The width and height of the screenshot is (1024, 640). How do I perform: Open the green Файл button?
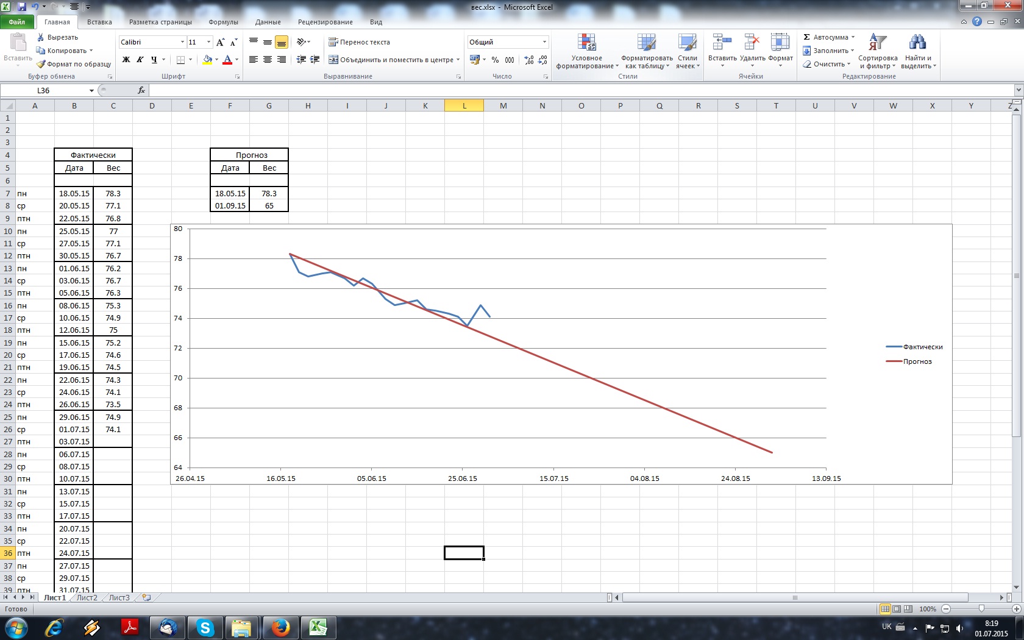point(17,22)
